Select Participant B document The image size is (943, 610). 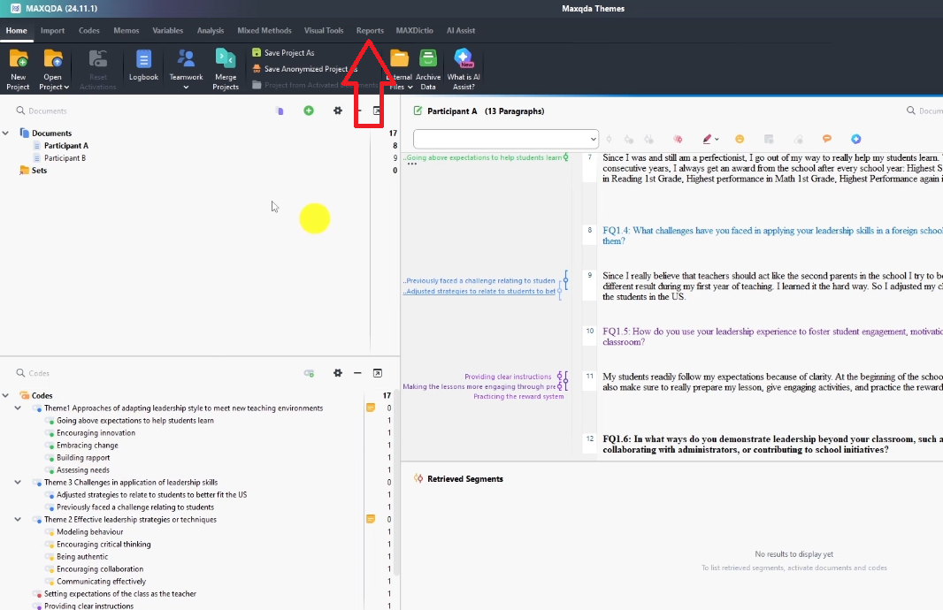tap(65, 158)
